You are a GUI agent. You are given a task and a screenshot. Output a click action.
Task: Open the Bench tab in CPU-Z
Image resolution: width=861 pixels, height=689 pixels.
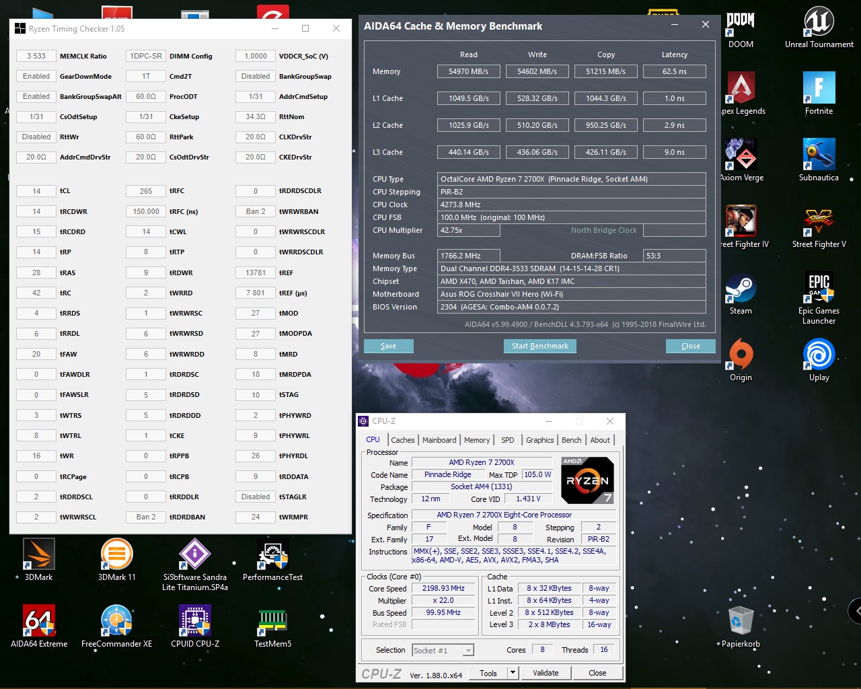click(572, 440)
